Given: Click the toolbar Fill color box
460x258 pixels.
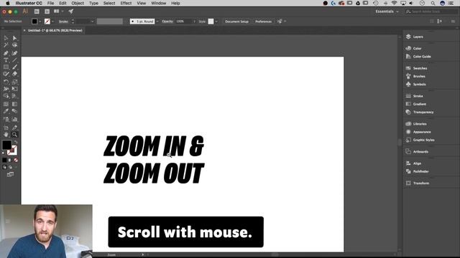Looking at the screenshot, I should 6,145.
